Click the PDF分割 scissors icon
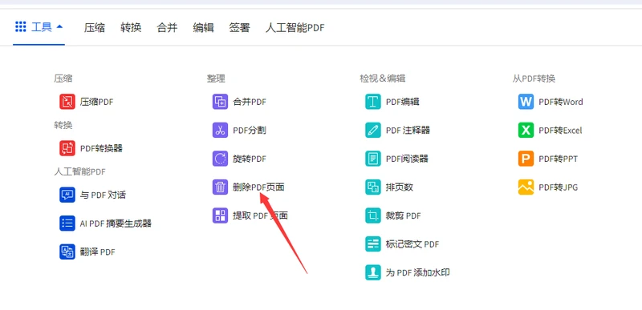The width and height of the screenshot is (642, 310). [220, 131]
